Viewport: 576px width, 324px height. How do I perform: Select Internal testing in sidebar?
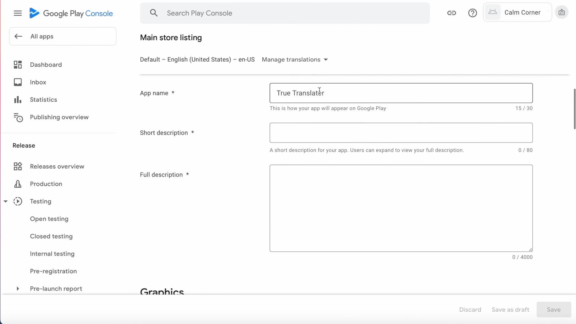pyautogui.click(x=52, y=254)
